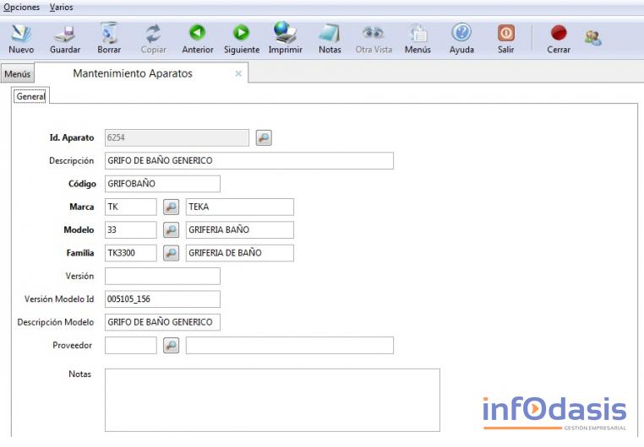Close the Mantenimiento Aparatos tab

pos(238,74)
